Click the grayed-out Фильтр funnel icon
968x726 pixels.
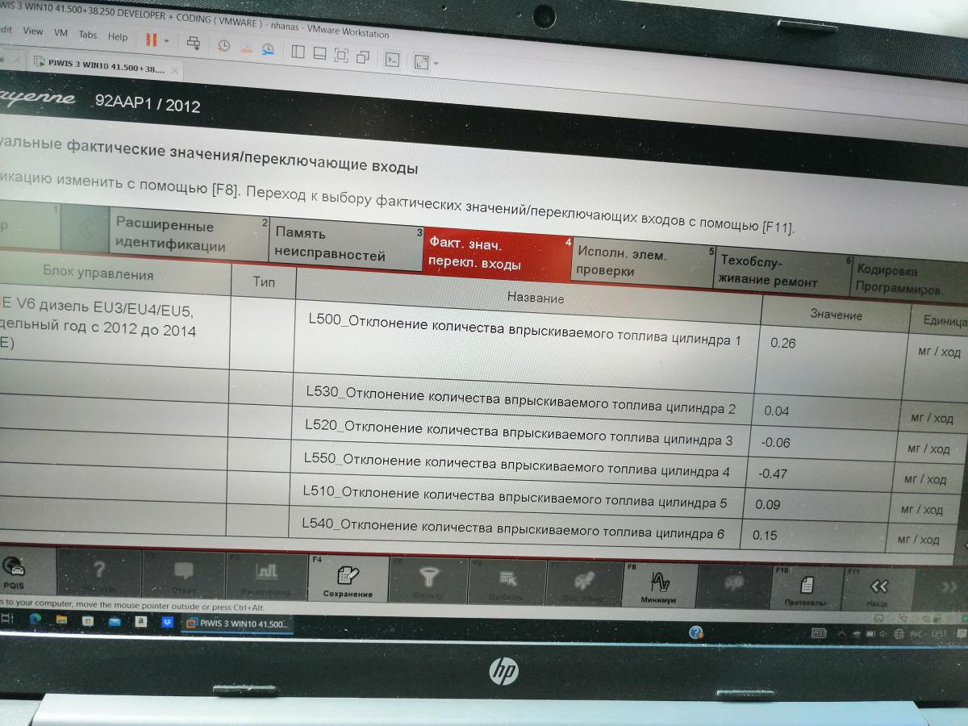tap(428, 580)
